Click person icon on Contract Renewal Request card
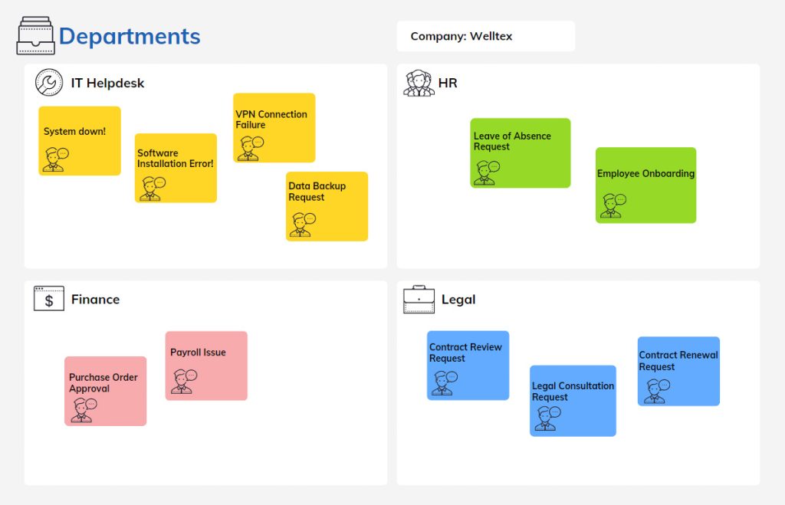The image size is (785, 505). coord(657,391)
